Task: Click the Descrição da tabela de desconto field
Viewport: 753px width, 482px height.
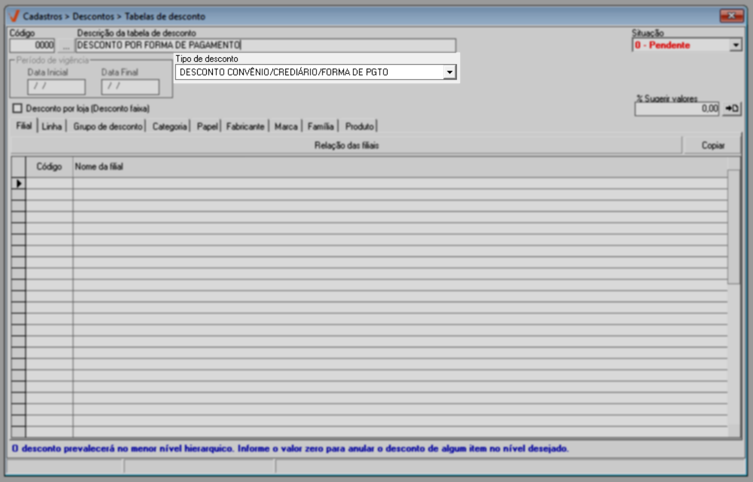Action: (265, 45)
